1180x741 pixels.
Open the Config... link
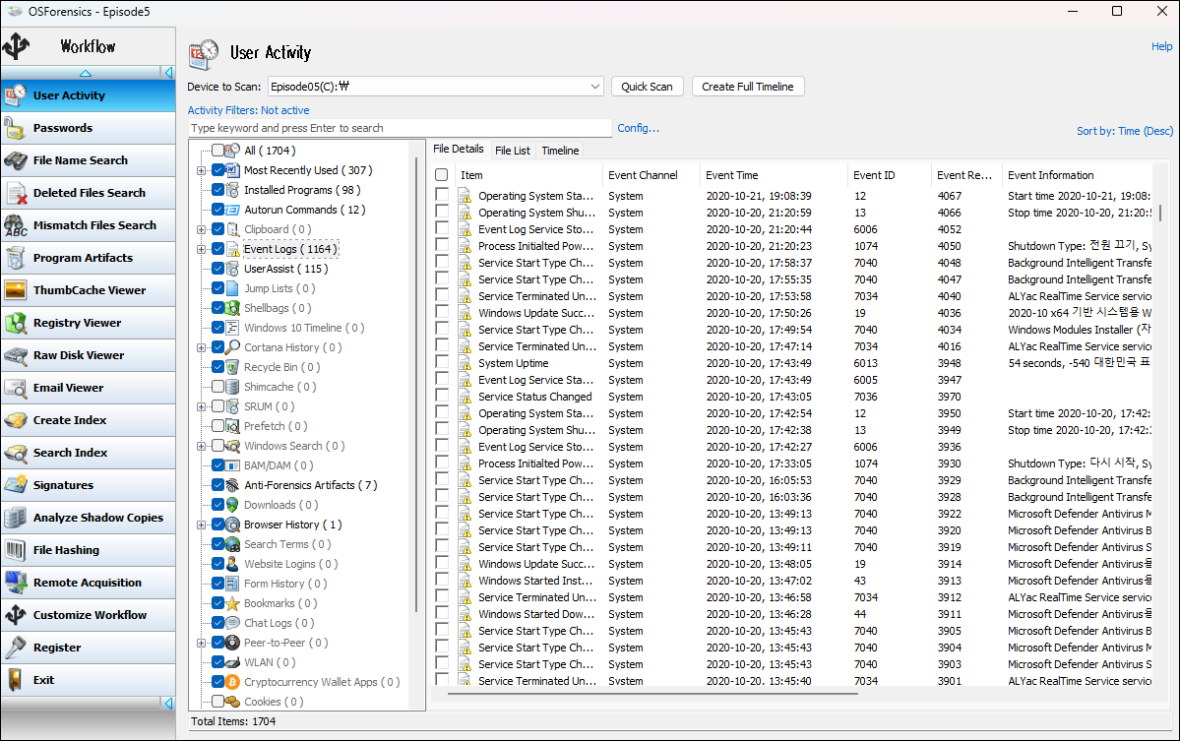click(x=638, y=128)
